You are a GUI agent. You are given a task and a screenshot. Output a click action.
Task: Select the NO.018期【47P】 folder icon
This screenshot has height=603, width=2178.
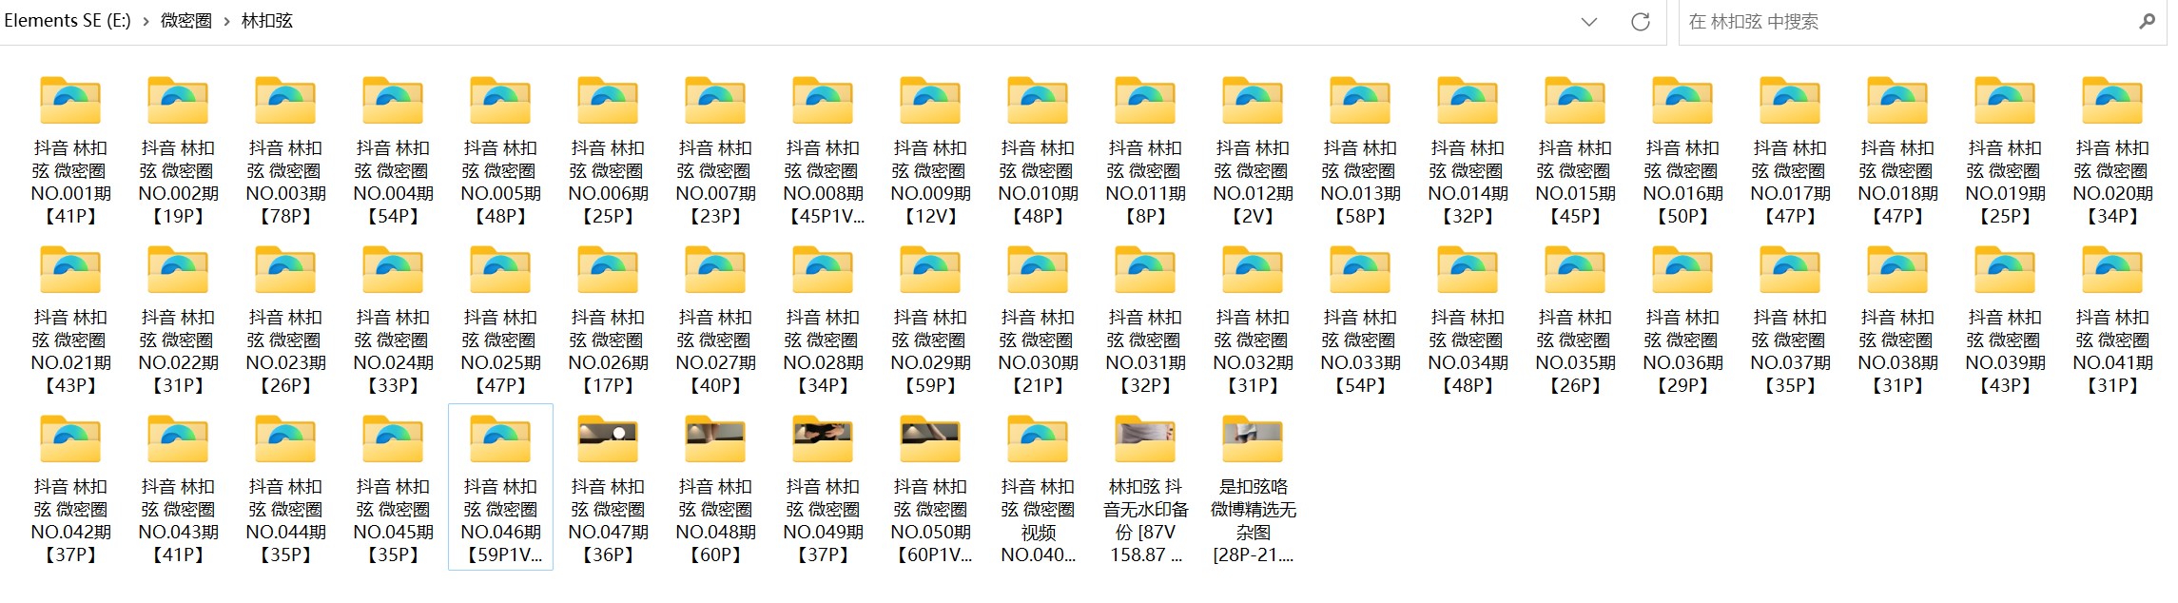click(1898, 101)
